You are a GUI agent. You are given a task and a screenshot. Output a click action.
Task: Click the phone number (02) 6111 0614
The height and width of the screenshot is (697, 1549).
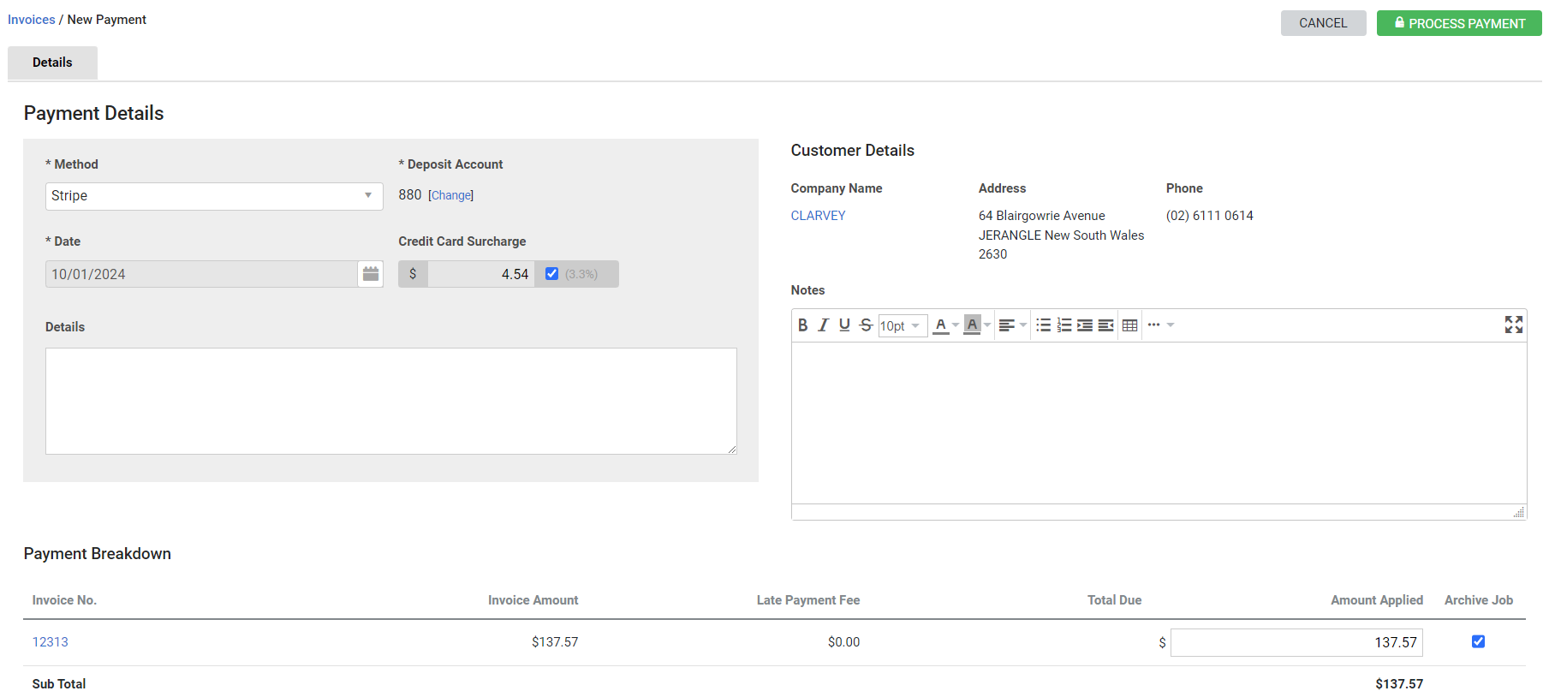[x=1209, y=216]
